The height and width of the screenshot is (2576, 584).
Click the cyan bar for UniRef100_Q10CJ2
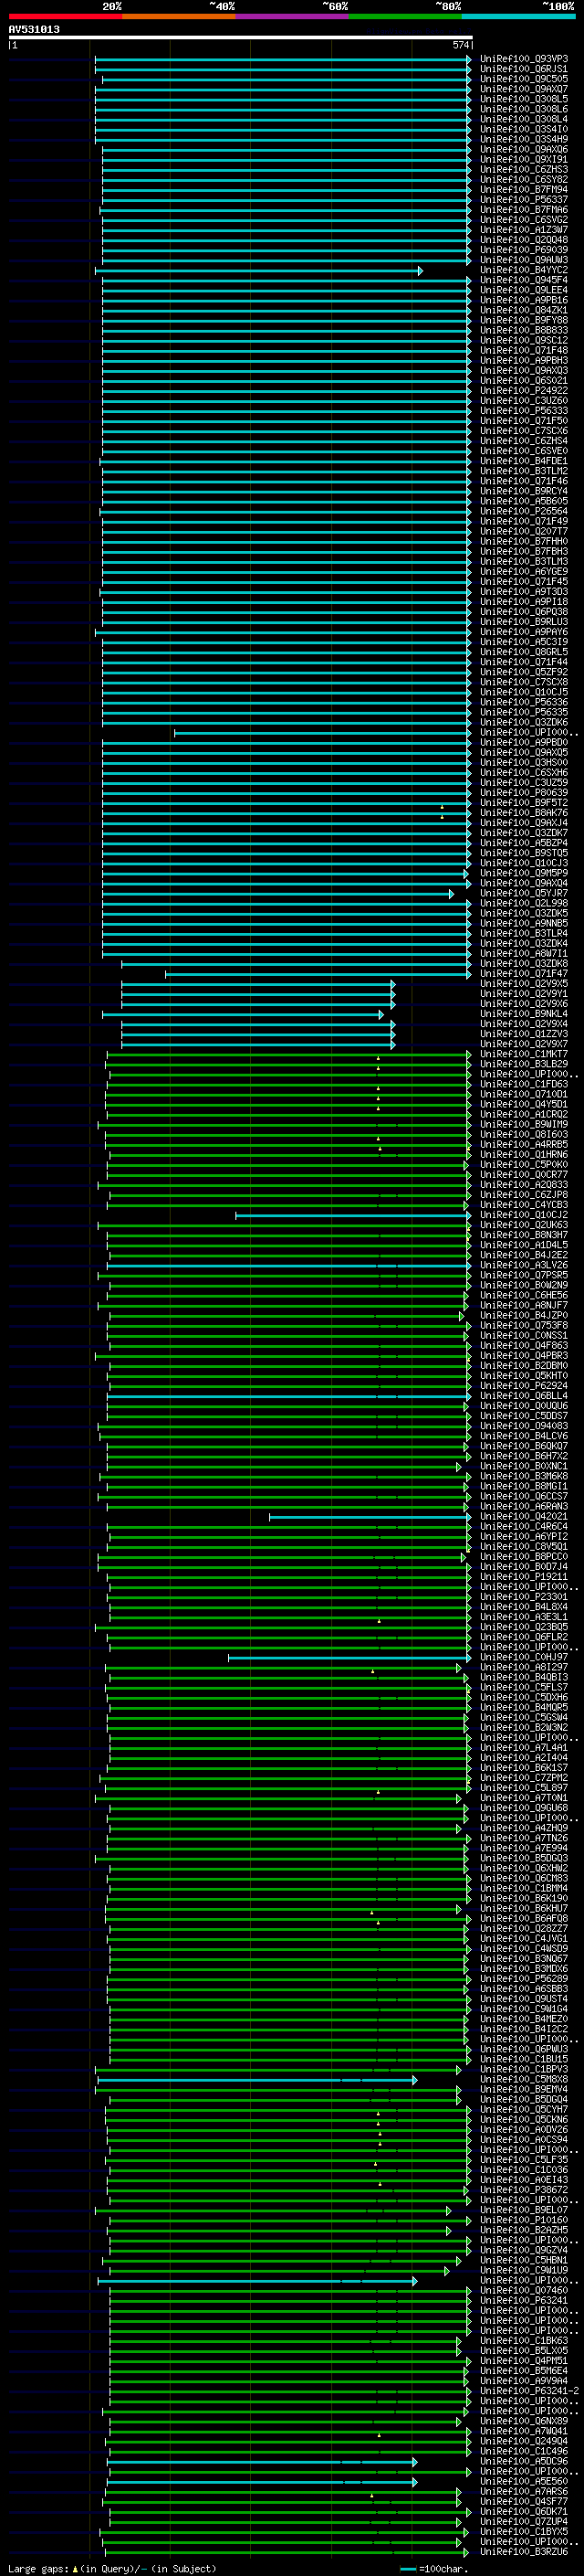(x=353, y=1216)
